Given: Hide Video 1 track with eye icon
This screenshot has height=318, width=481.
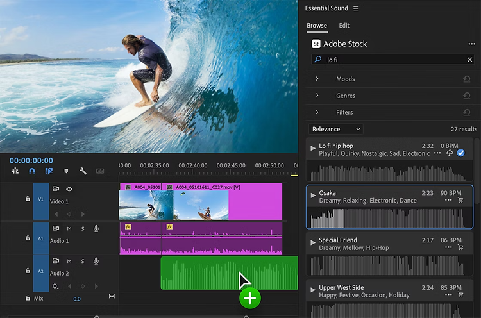Looking at the screenshot, I should [x=69, y=189].
